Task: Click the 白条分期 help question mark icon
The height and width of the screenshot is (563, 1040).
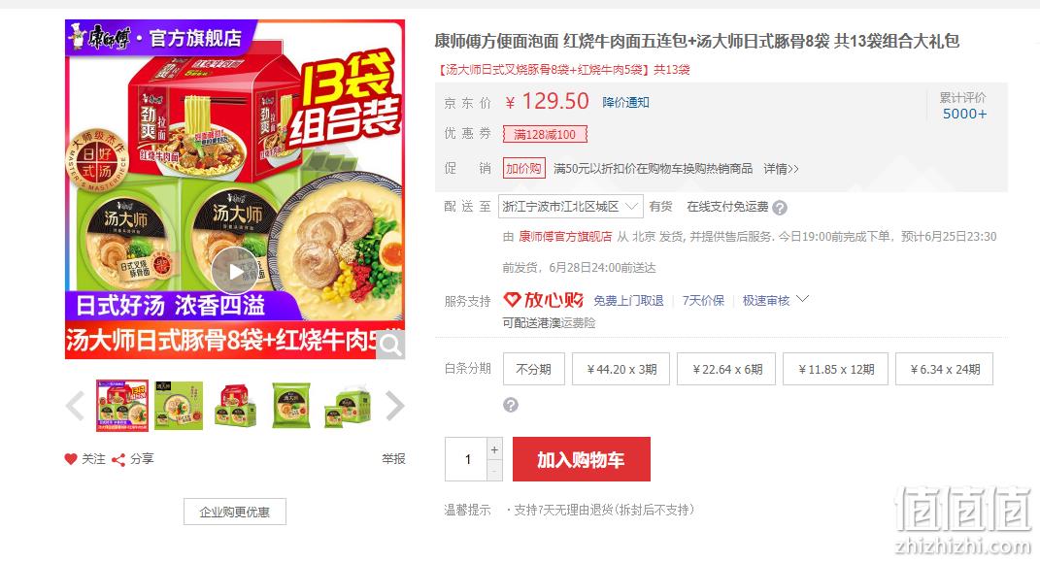Action: 511,405
